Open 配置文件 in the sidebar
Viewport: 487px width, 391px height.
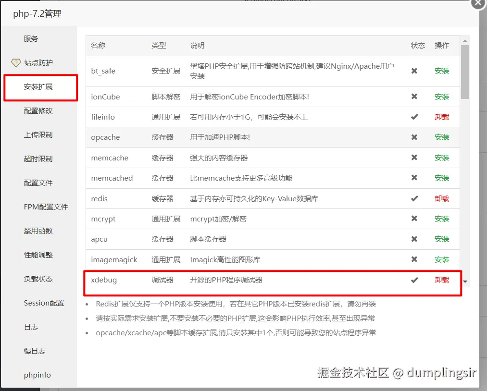[38, 183]
